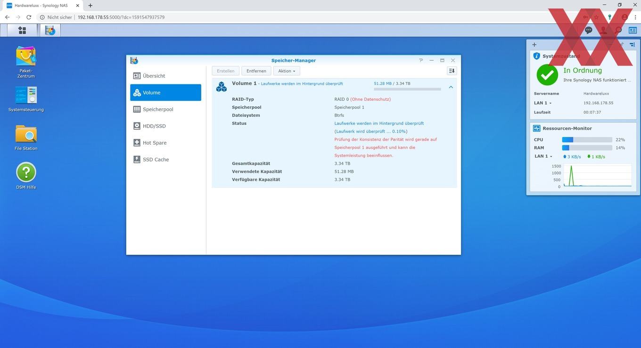Click the In Ordnung status text
Screen dimensions: 641x348
(x=583, y=70)
